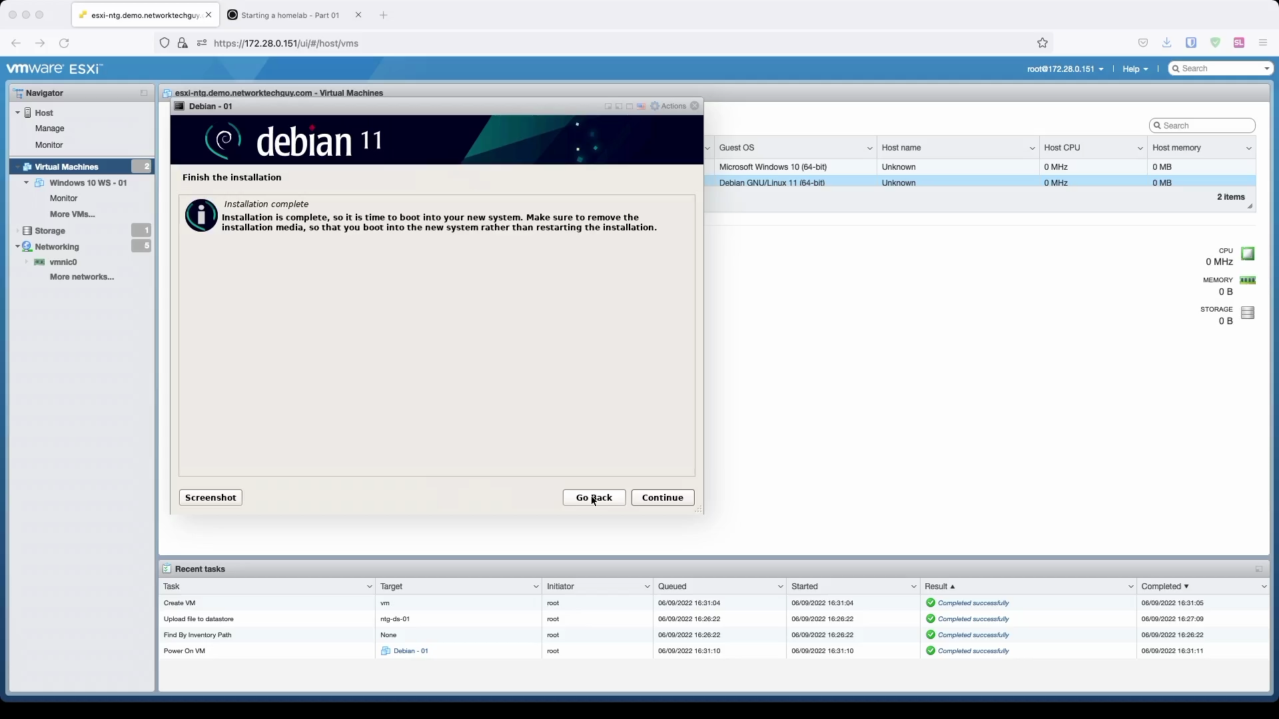This screenshot has width=1279, height=719.
Task: Click the keyboard layout flag icon
Action: coord(641,107)
